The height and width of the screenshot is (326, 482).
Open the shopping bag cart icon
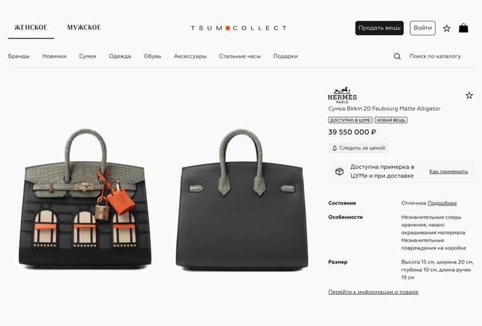[x=464, y=28]
